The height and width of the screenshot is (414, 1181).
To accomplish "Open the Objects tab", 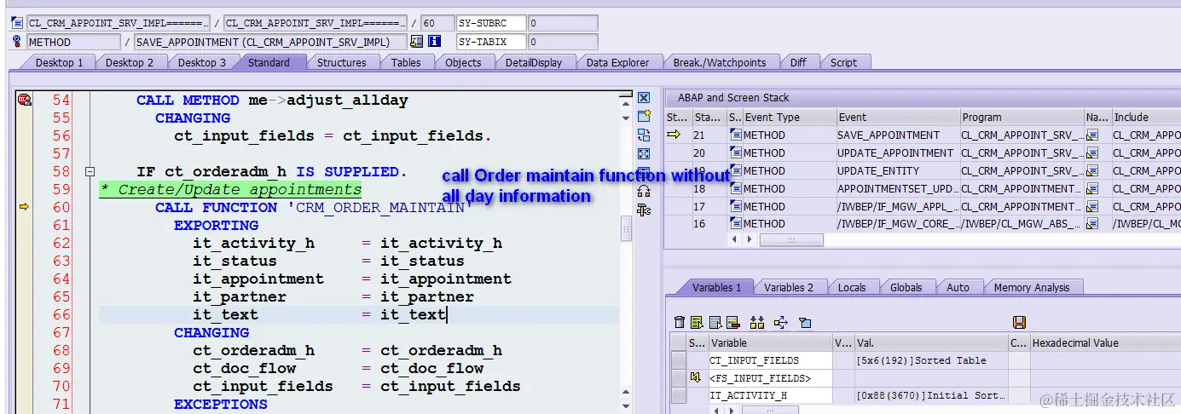I will [x=463, y=62].
